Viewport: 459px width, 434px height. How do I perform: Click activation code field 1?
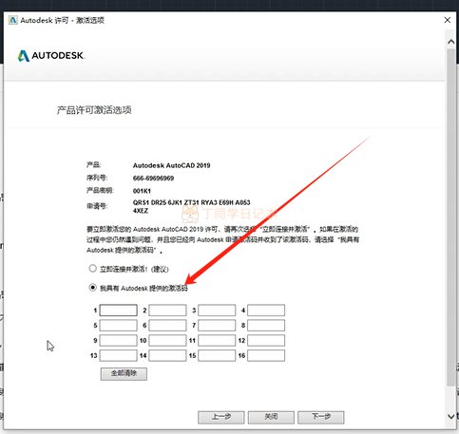point(119,311)
